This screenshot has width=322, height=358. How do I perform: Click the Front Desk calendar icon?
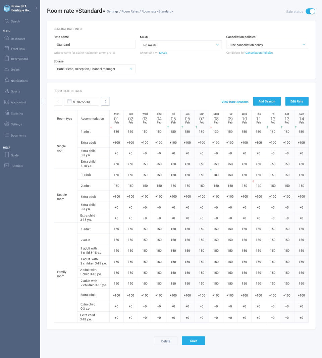[7, 48]
